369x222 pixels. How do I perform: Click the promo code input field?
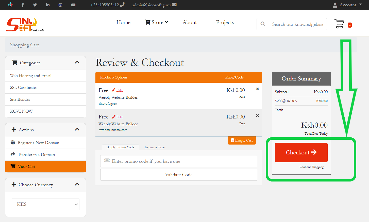tap(179, 161)
